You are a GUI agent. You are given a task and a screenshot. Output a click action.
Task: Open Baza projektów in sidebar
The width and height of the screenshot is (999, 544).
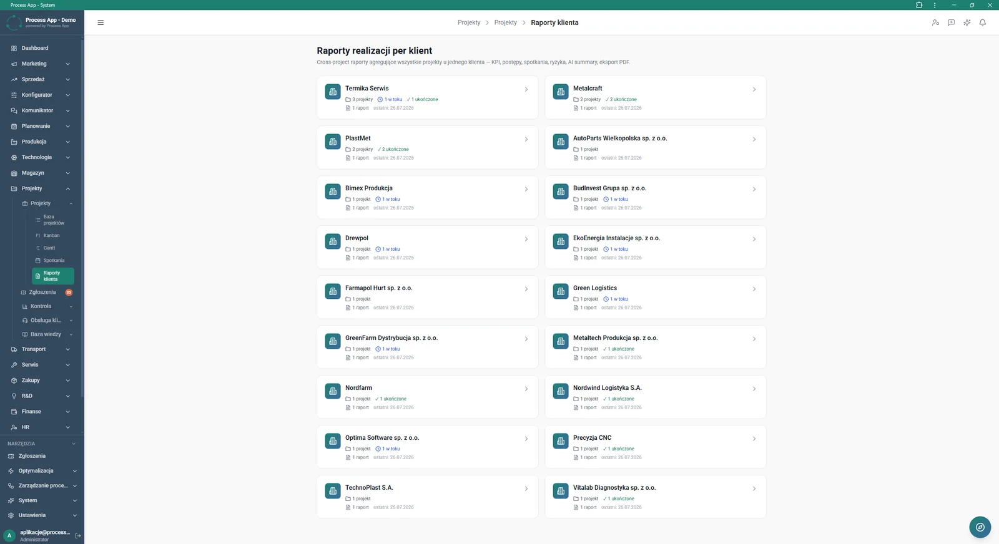(x=52, y=220)
